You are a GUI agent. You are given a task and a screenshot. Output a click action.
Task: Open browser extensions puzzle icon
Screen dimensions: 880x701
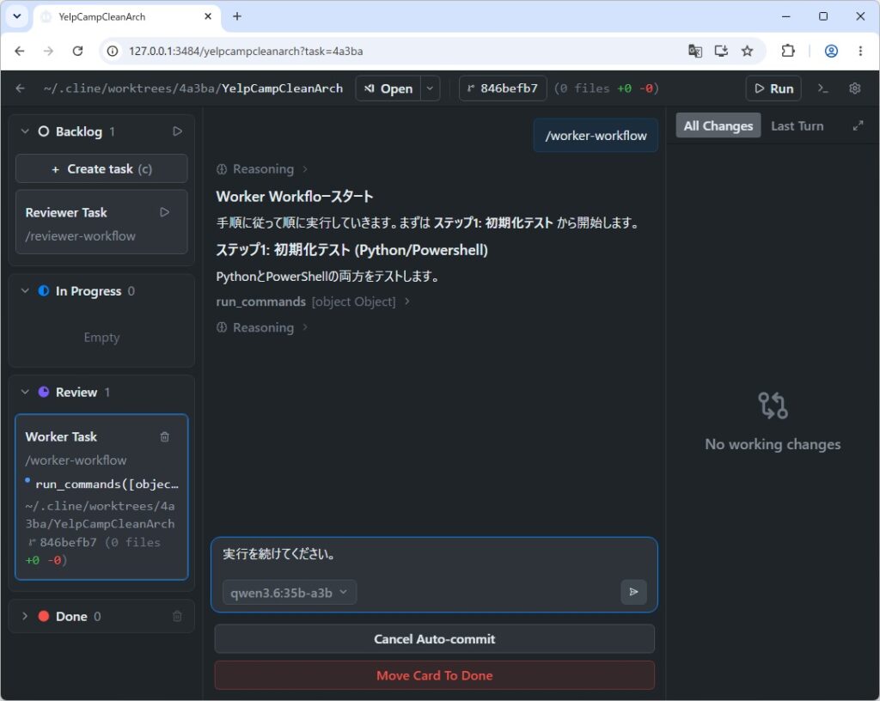point(788,51)
